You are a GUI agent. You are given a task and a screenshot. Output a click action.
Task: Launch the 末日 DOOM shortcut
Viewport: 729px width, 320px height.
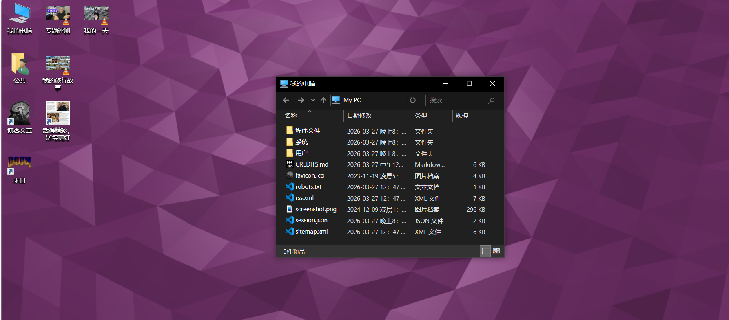coord(20,170)
